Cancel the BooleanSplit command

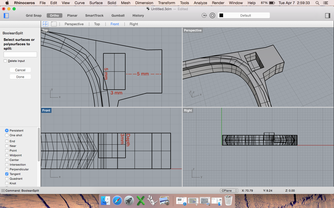click(x=20, y=70)
